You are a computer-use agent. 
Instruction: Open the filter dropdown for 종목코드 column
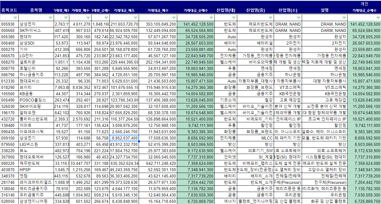pos(15,18)
